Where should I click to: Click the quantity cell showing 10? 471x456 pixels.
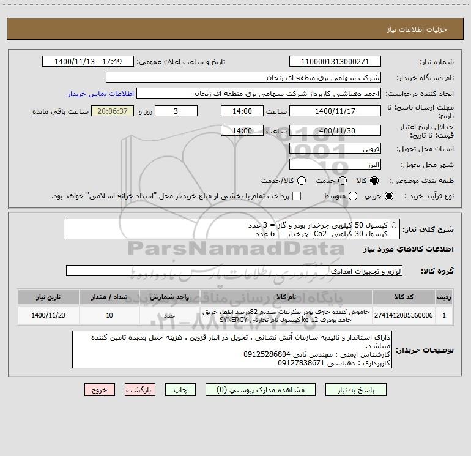[109, 315]
